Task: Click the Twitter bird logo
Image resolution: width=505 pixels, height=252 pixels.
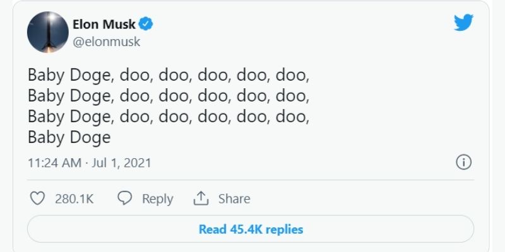Action: tap(464, 23)
